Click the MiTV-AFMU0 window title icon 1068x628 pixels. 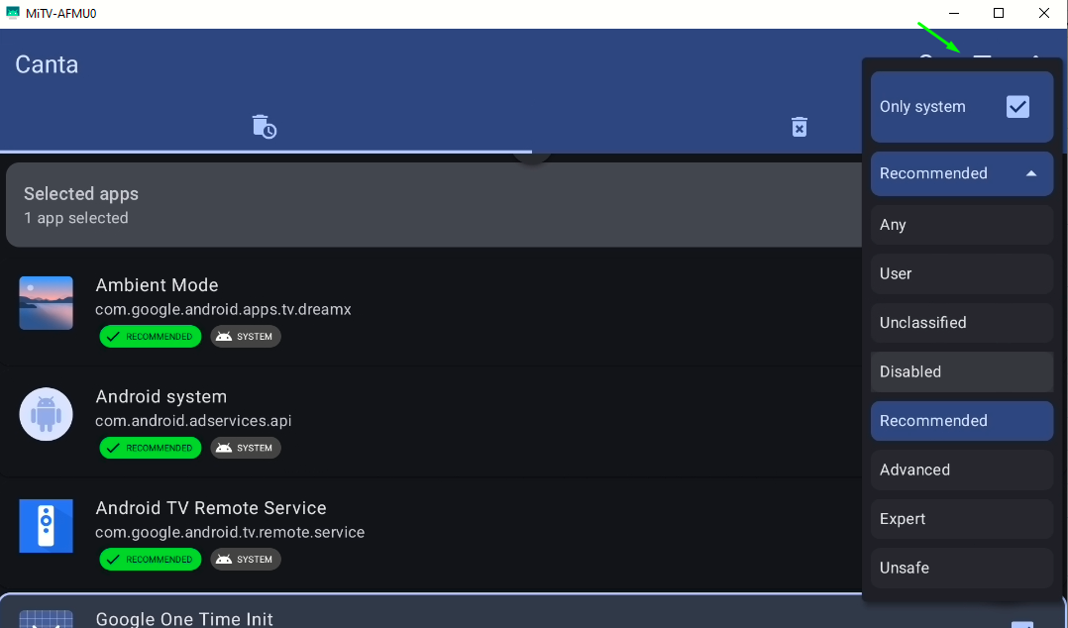pos(12,13)
